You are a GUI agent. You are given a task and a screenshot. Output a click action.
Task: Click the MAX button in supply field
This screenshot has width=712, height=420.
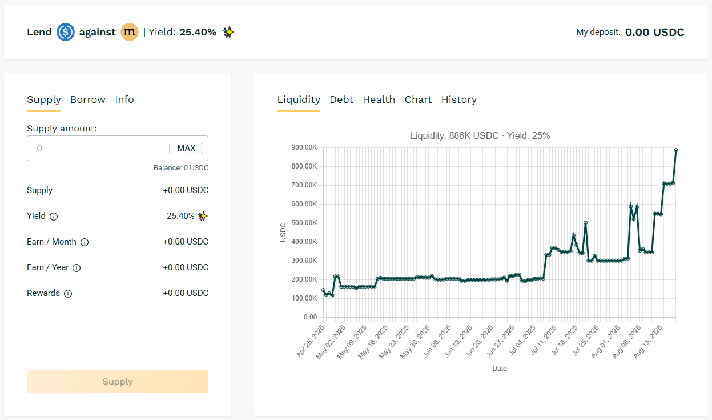click(x=186, y=149)
